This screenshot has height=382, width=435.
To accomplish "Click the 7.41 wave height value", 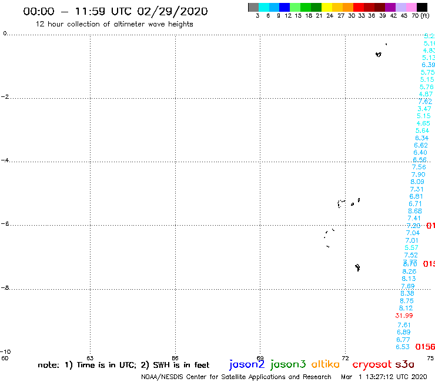I will pos(414,218).
